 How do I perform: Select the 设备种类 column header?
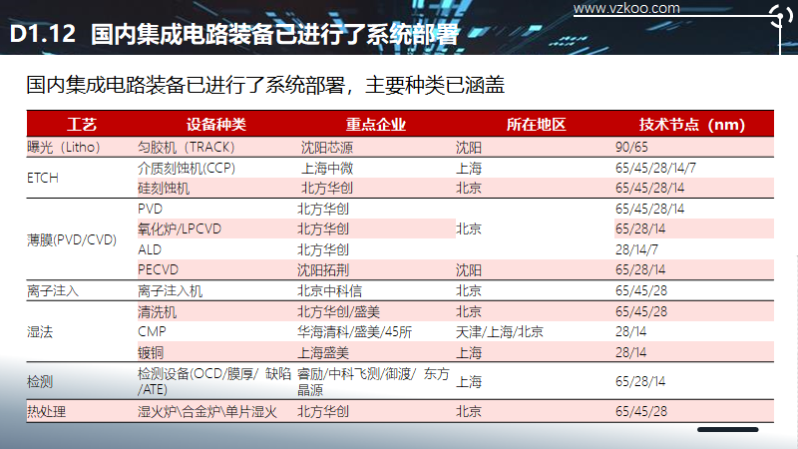tap(215, 124)
